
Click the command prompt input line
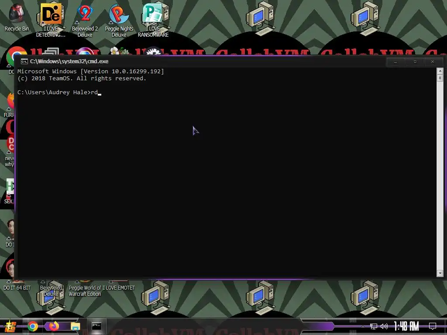(x=59, y=92)
